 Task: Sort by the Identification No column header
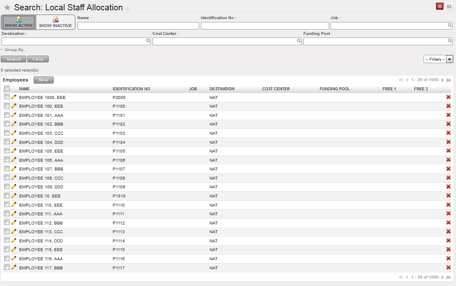(x=131, y=89)
